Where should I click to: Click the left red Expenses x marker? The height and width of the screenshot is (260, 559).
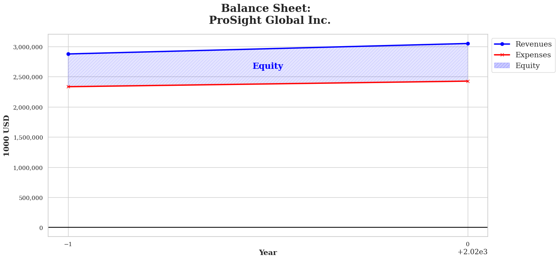pyautogui.click(x=68, y=87)
